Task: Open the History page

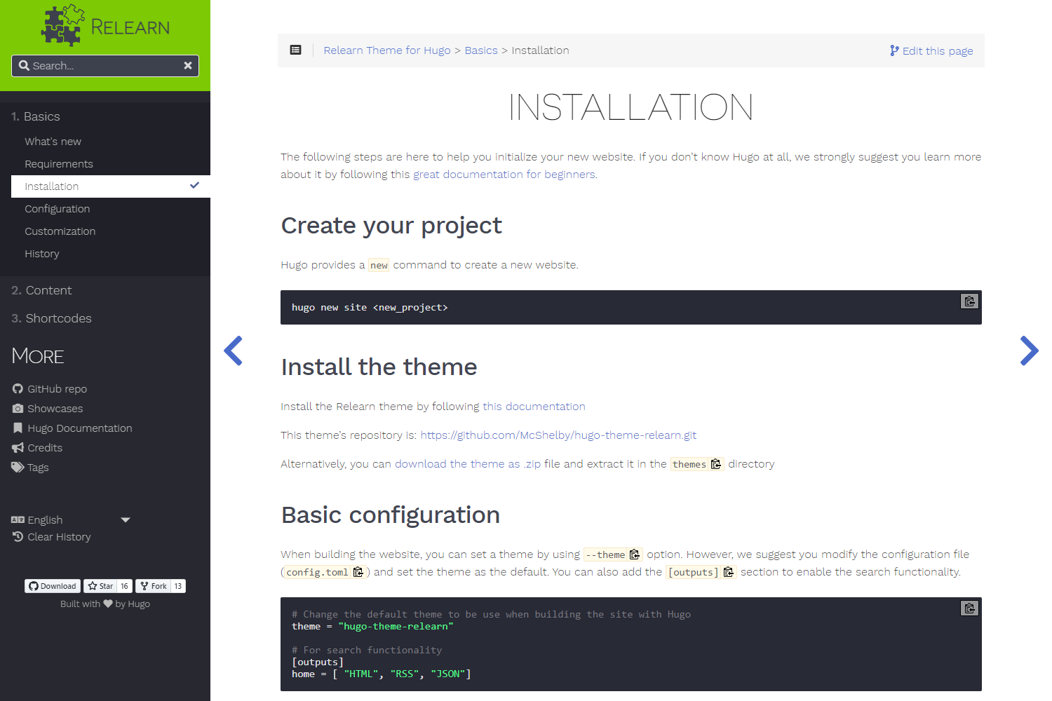Action: [x=42, y=254]
